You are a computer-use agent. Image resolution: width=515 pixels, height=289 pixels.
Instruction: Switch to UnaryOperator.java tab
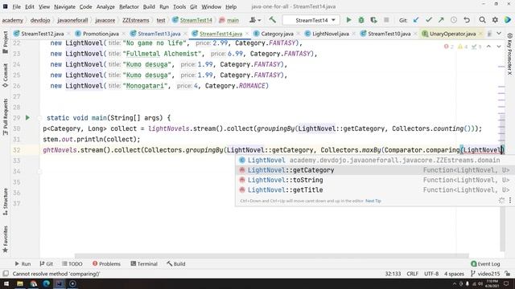tap(452, 34)
